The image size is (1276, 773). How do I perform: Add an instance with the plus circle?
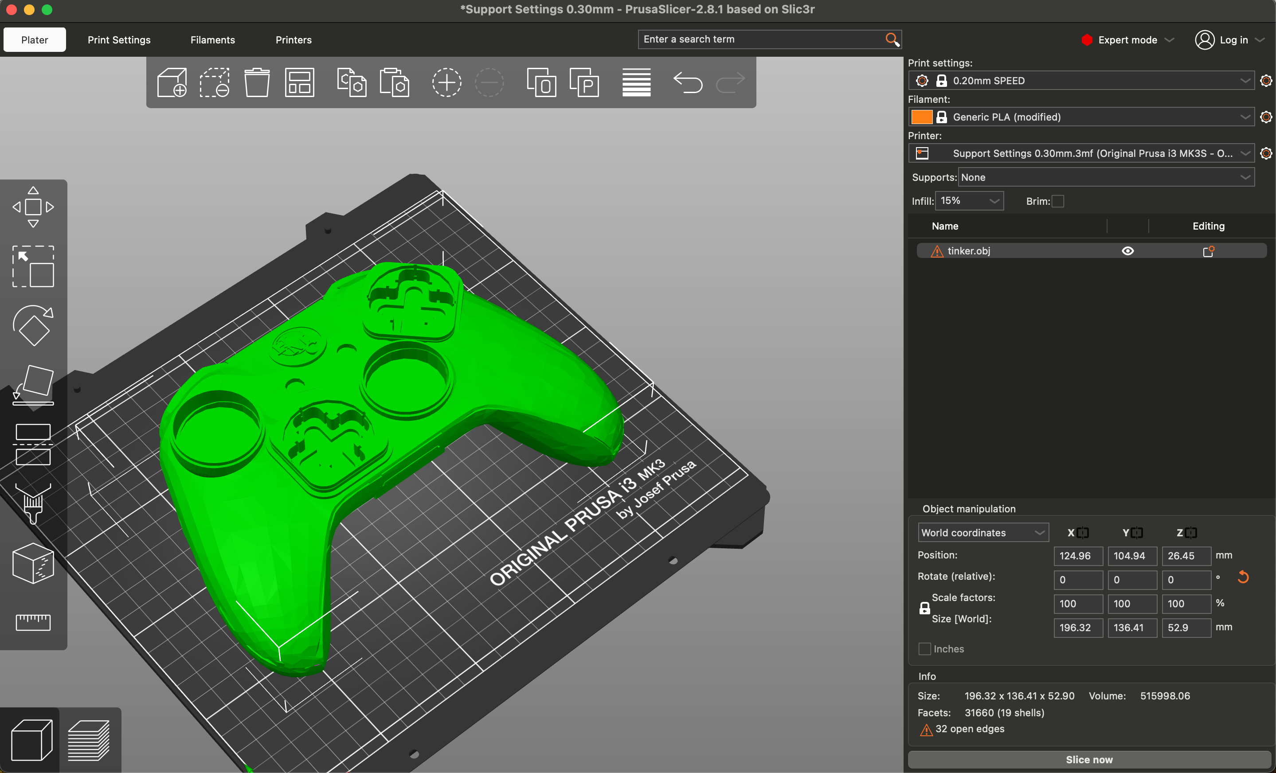point(446,82)
